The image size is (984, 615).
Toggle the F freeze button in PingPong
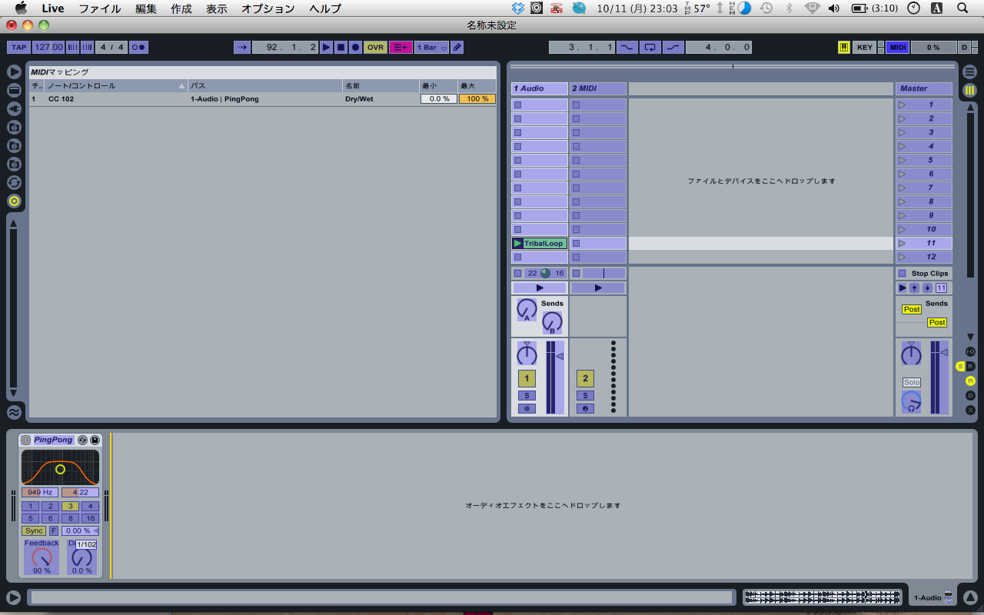(54, 531)
